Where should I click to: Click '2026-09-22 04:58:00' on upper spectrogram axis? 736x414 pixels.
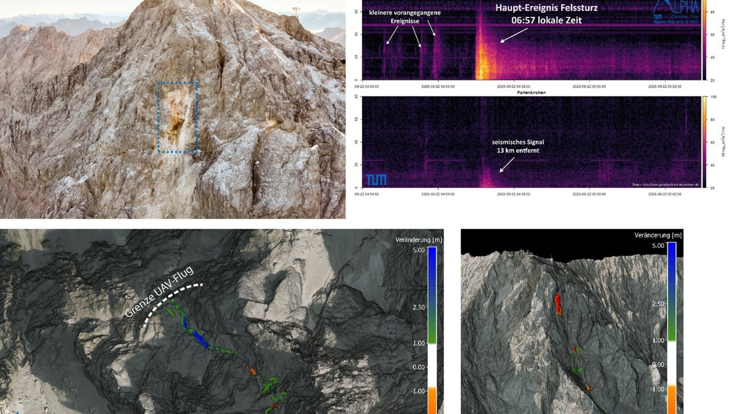click(x=514, y=87)
